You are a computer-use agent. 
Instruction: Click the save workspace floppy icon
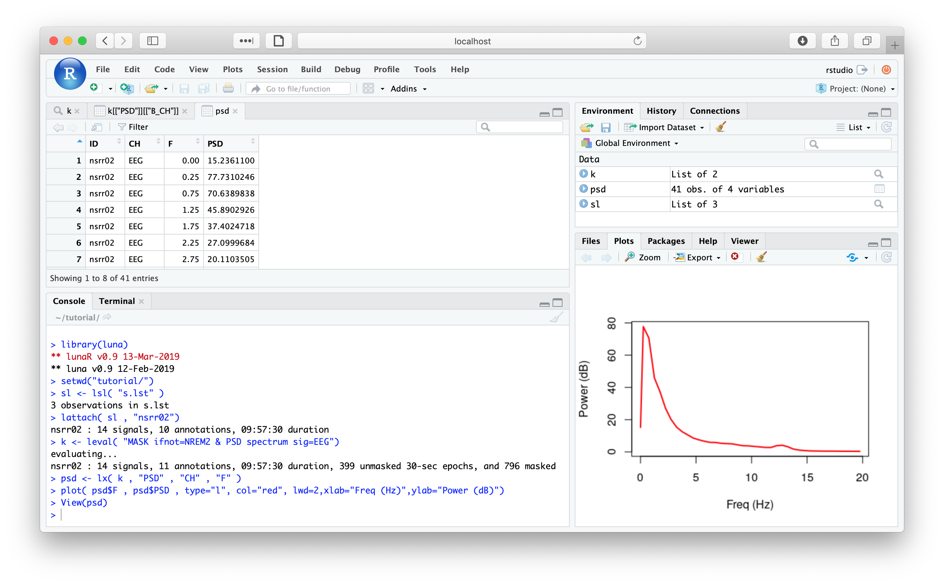(x=605, y=128)
